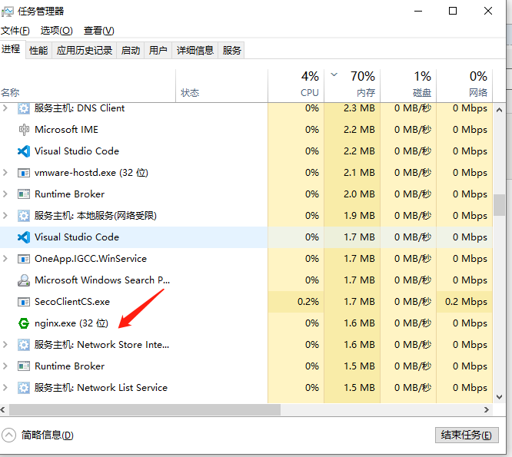
Task: Click the vertical scrollbar thumb
Action: [499, 205]
